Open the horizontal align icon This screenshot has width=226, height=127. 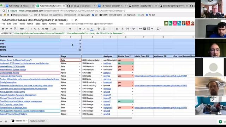tap(117, 29)
